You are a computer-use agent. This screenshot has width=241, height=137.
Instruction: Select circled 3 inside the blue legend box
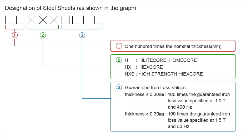pos(119,88)
